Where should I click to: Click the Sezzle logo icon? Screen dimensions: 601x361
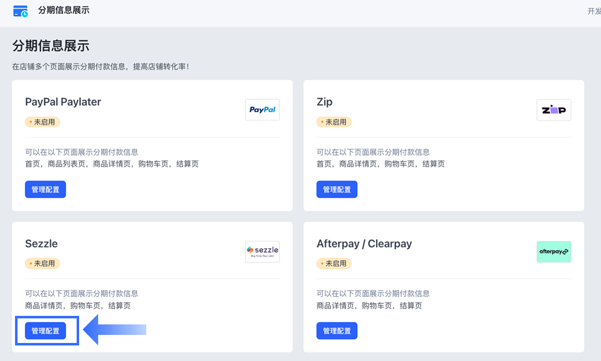[x=262, y=252]
